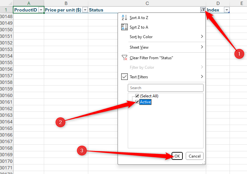
Task: Select column C header
Action: tap(147, 3)
